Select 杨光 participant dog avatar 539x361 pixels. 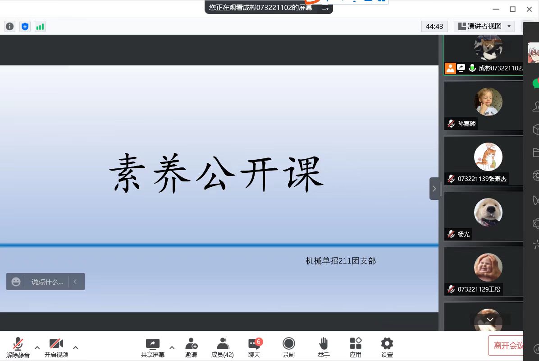488,212
